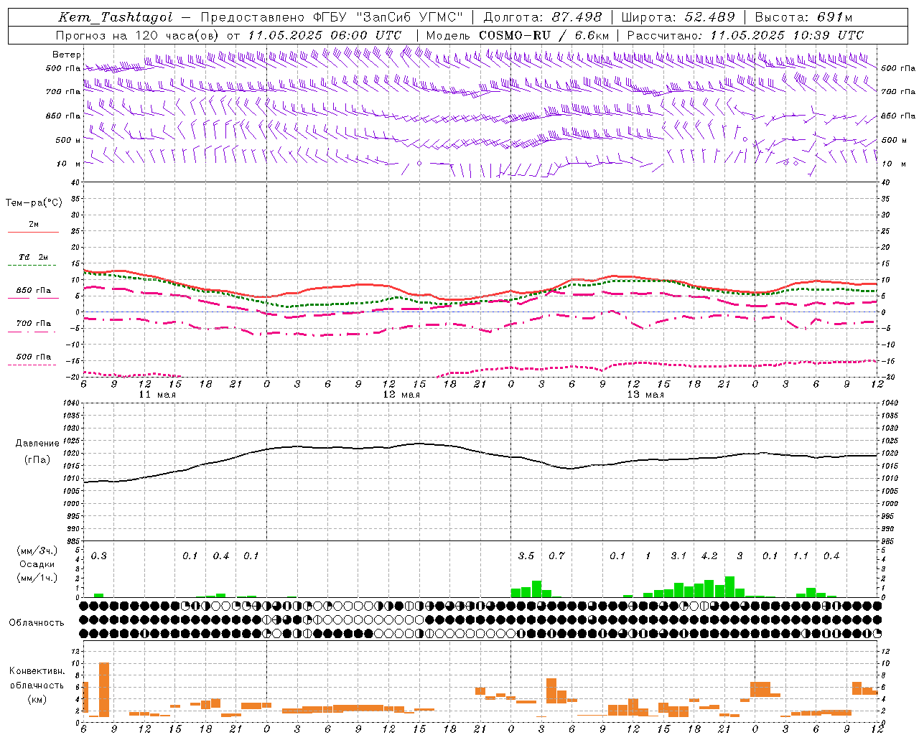Image resolution: width=919 pixels, height=735 pixels.
Task: Click the '850 гПа' temperature legend label
Action: (34, 291)
